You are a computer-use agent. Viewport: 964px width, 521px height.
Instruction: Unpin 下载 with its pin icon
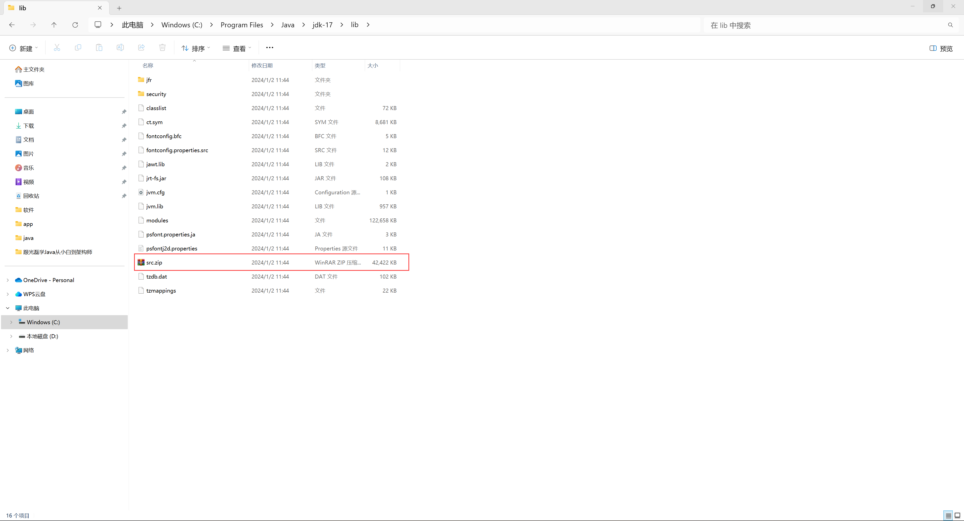click(124, 126)
